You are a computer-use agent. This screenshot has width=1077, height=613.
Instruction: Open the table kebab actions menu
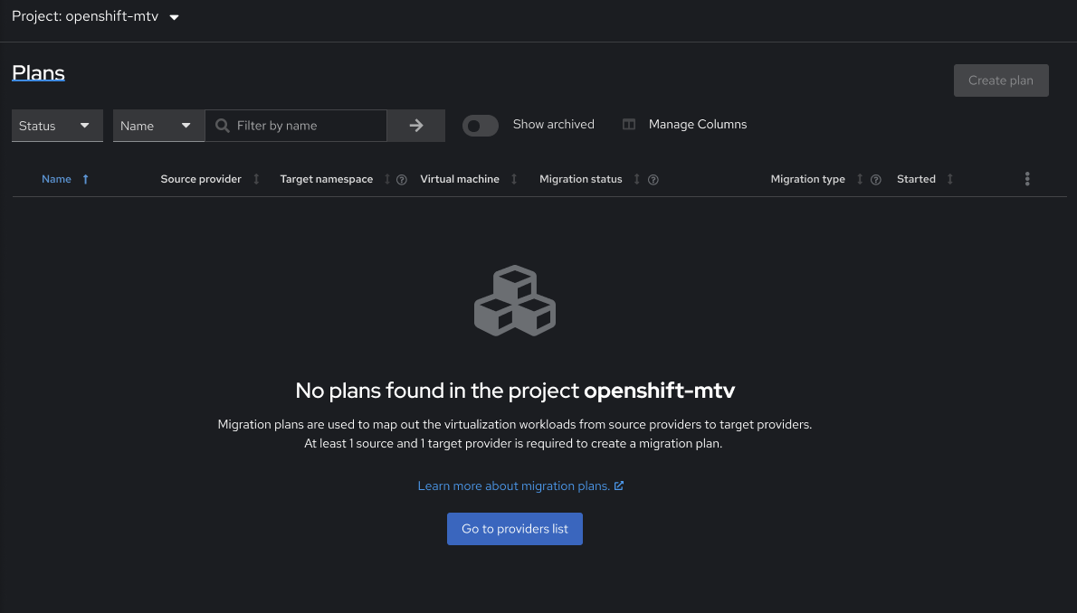(1027, 179)
